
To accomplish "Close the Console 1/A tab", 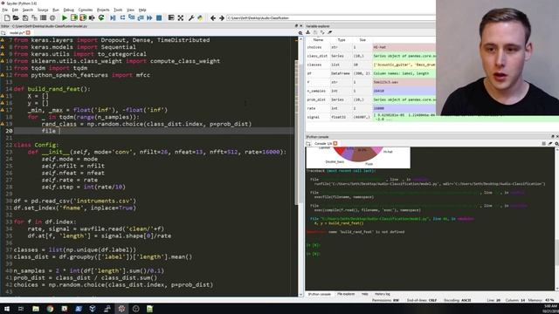I will (x=335, y=143).
